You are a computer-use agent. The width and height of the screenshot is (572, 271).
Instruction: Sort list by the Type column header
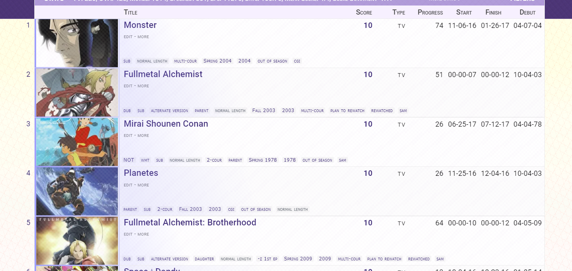pyautogui.click(x=399, y=12)
